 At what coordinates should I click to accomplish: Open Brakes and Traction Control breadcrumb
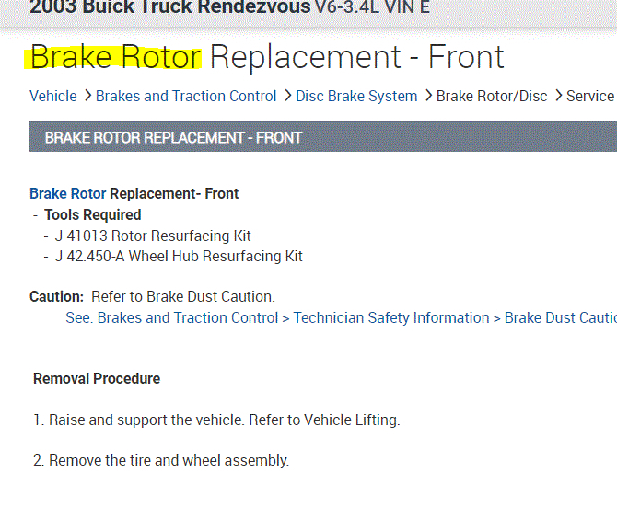(186, 96)
